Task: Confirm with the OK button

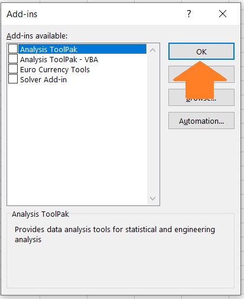Action: pos(201,52)
